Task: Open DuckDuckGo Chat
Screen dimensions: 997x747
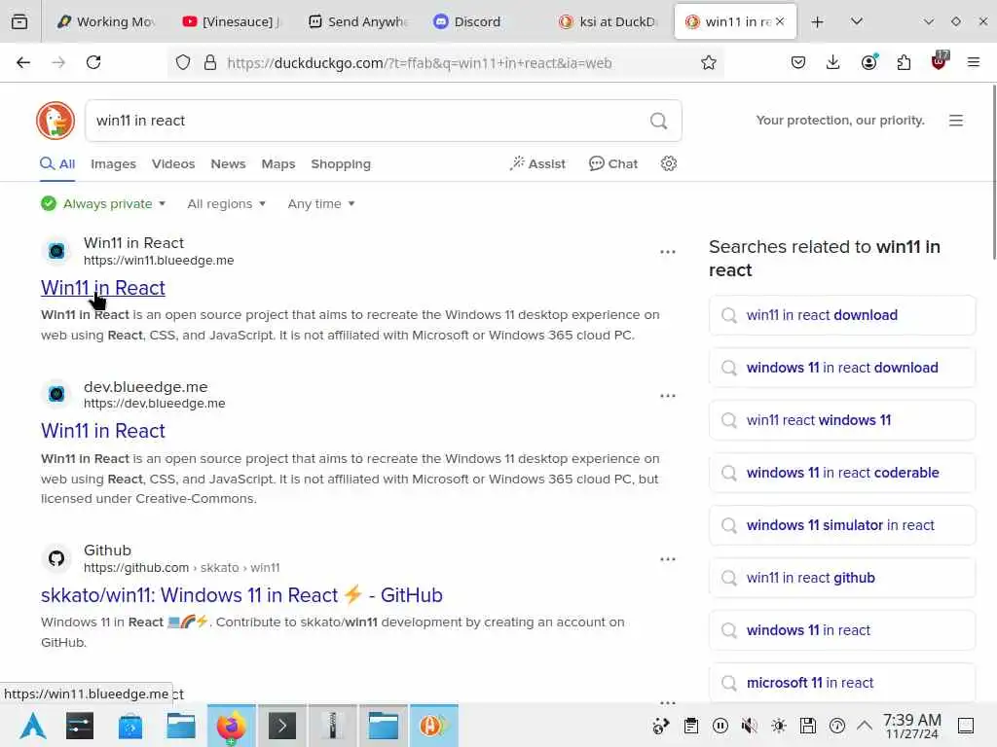Action: pos(613,163)
